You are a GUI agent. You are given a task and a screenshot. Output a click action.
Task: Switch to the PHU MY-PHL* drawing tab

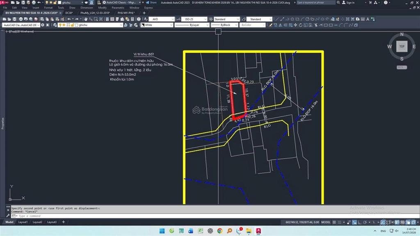(x=126, y=13)
